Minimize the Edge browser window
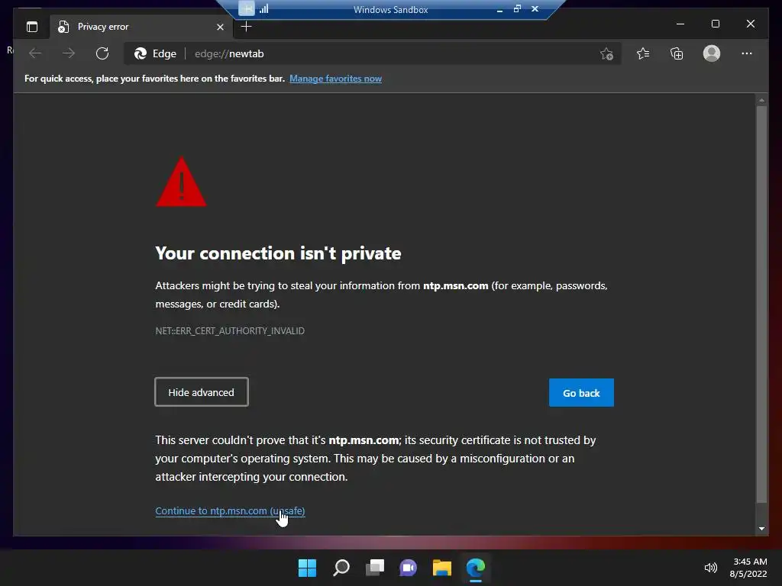 pyautogui.click(x=680, y=24)
